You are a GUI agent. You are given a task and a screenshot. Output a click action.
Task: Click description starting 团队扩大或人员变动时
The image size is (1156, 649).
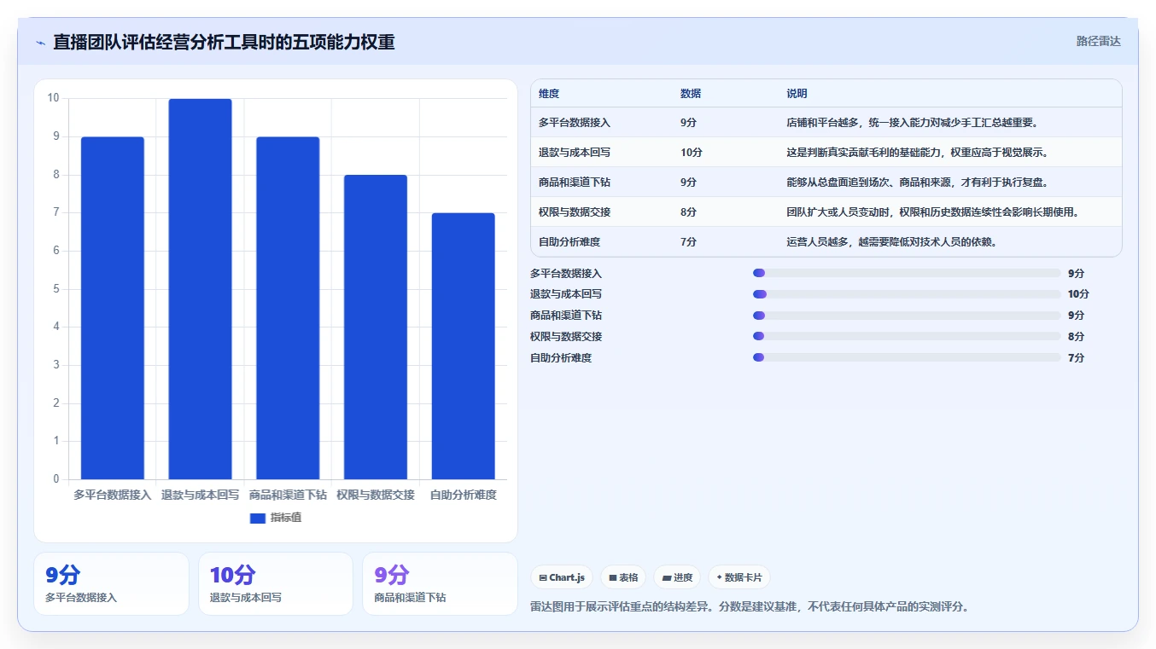(932, 212)
